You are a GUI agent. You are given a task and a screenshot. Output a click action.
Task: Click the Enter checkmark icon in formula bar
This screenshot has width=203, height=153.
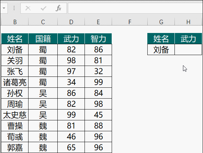43,8
